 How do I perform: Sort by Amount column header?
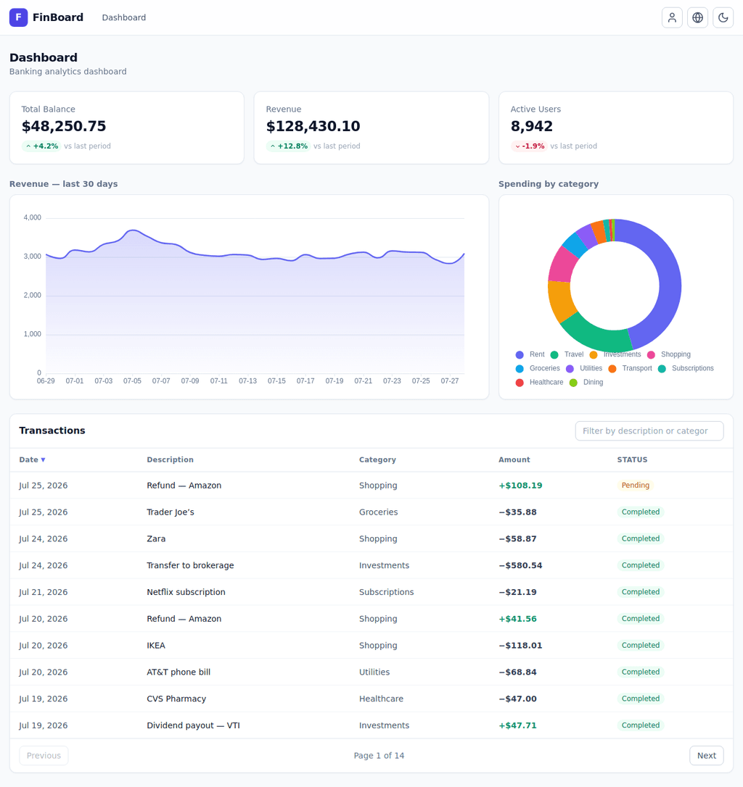tap(514, 459)
